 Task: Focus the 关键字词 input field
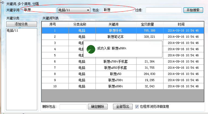pyautogui.click(x=40, y=10)
